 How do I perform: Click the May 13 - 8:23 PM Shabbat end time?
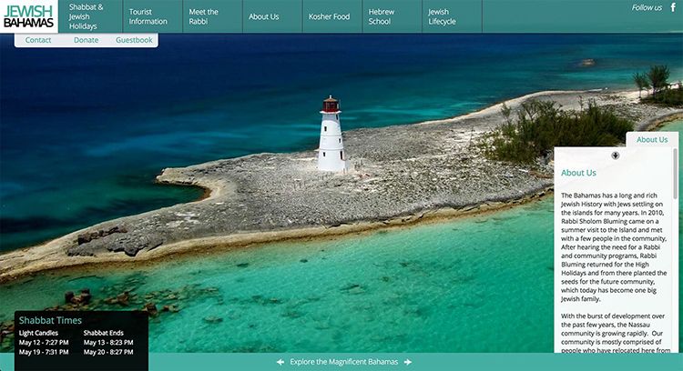[108, 342]
